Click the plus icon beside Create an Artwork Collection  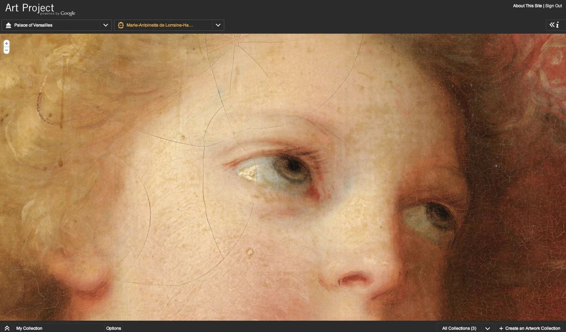click(501, 328)
